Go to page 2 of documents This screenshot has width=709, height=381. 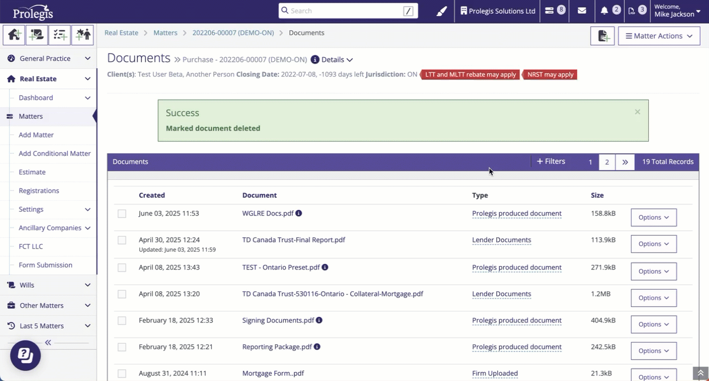606,162
